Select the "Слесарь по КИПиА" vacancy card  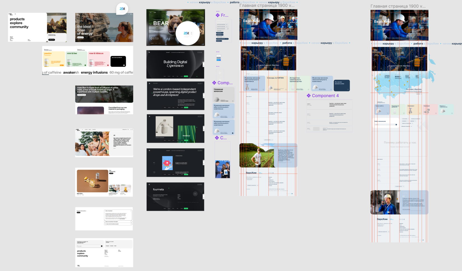pos(277,84)
